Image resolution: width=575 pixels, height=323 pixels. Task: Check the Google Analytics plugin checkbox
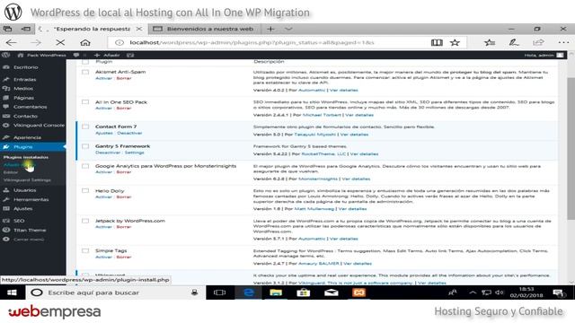point(85,166)
